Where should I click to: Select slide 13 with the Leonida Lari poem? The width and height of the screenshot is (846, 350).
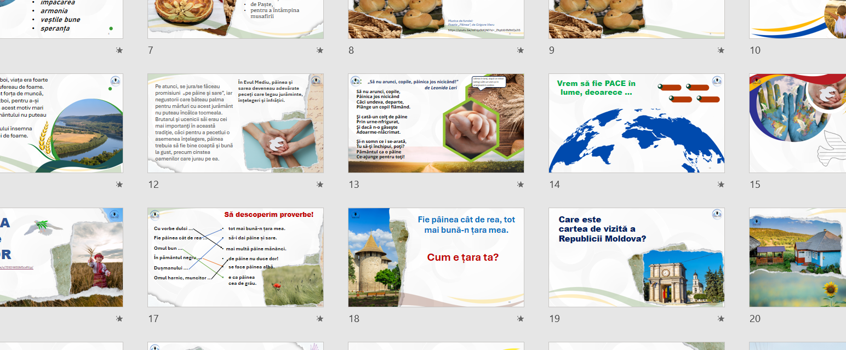click(436, 123)
